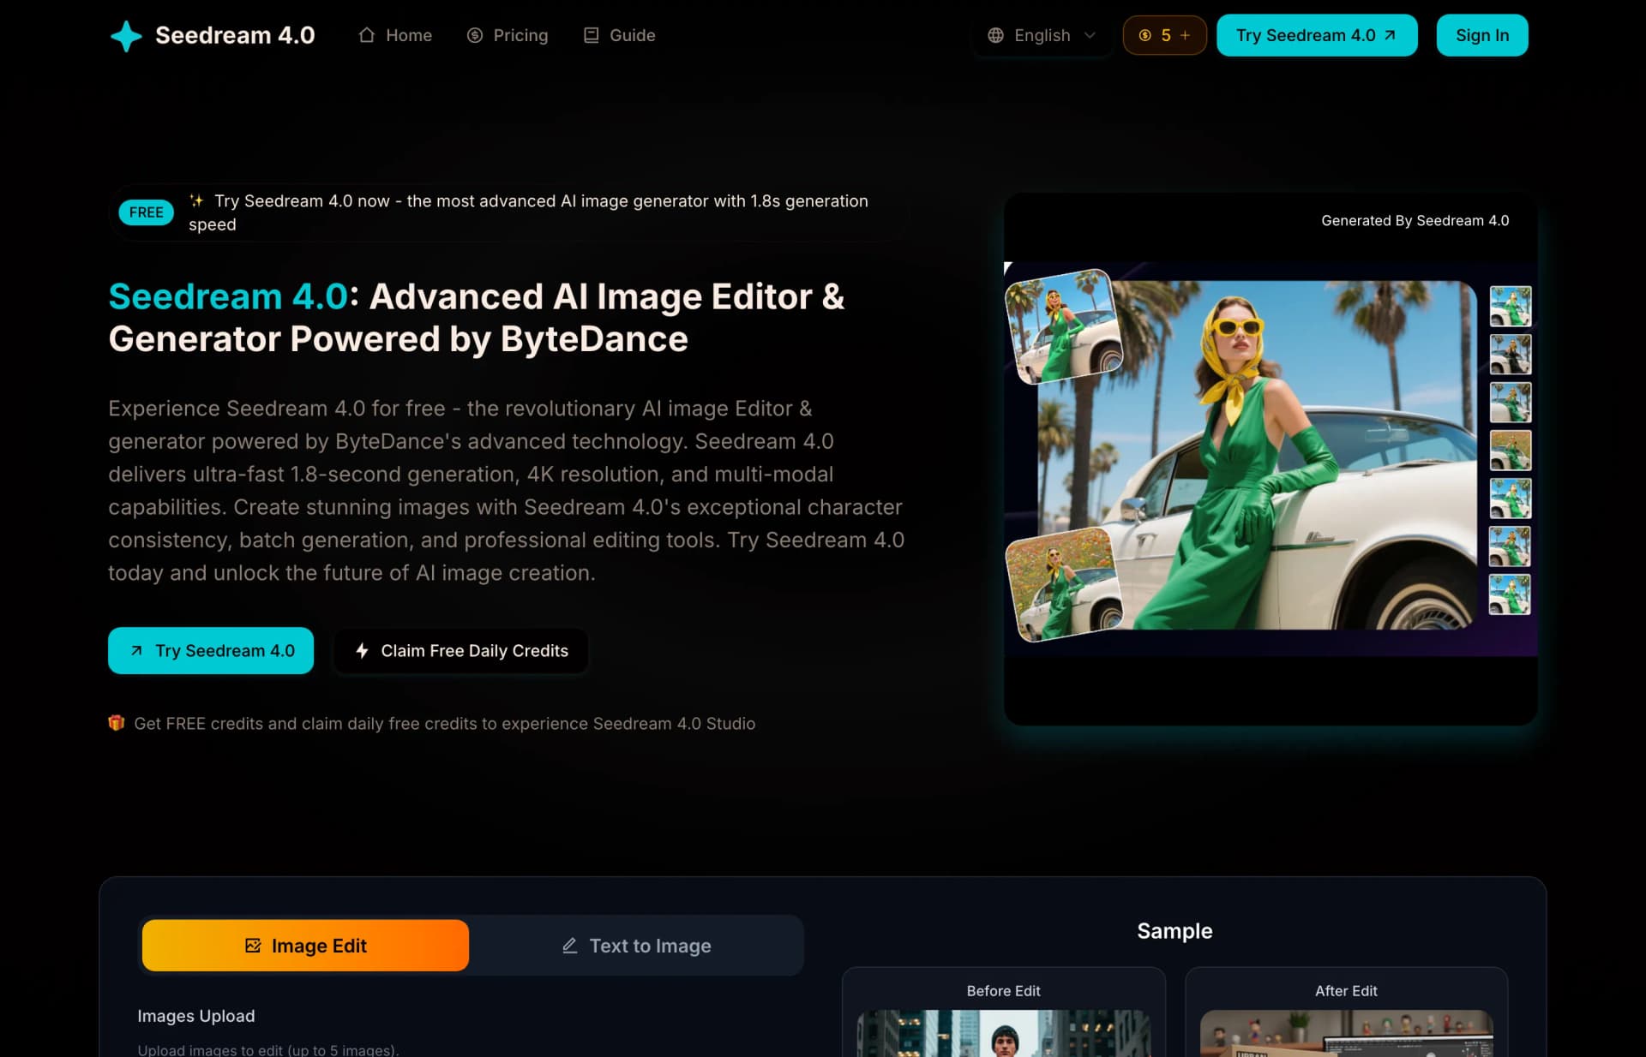Select the Image Edit tab
This screenshot has height=1057, width=1646.
coord(305,946)
